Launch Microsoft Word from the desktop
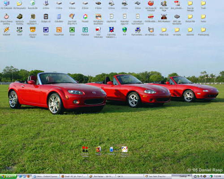The width and height of the screenshot is (224, 179). 46,31
